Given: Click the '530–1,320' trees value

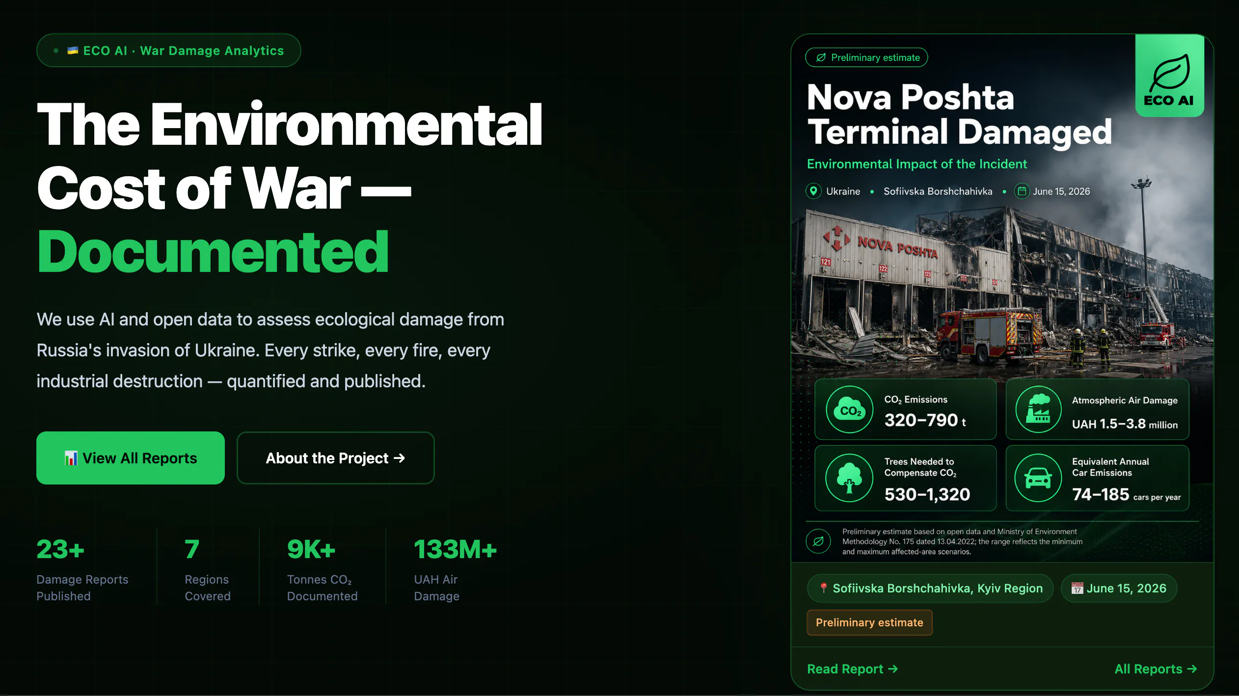Looking at the screenshot, I should pyautogui.click(x=927, y=494).
